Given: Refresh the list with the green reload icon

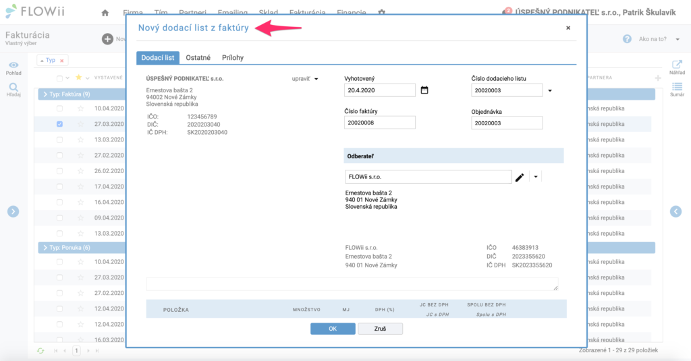Looking at the screenshot, I should 40,350.
